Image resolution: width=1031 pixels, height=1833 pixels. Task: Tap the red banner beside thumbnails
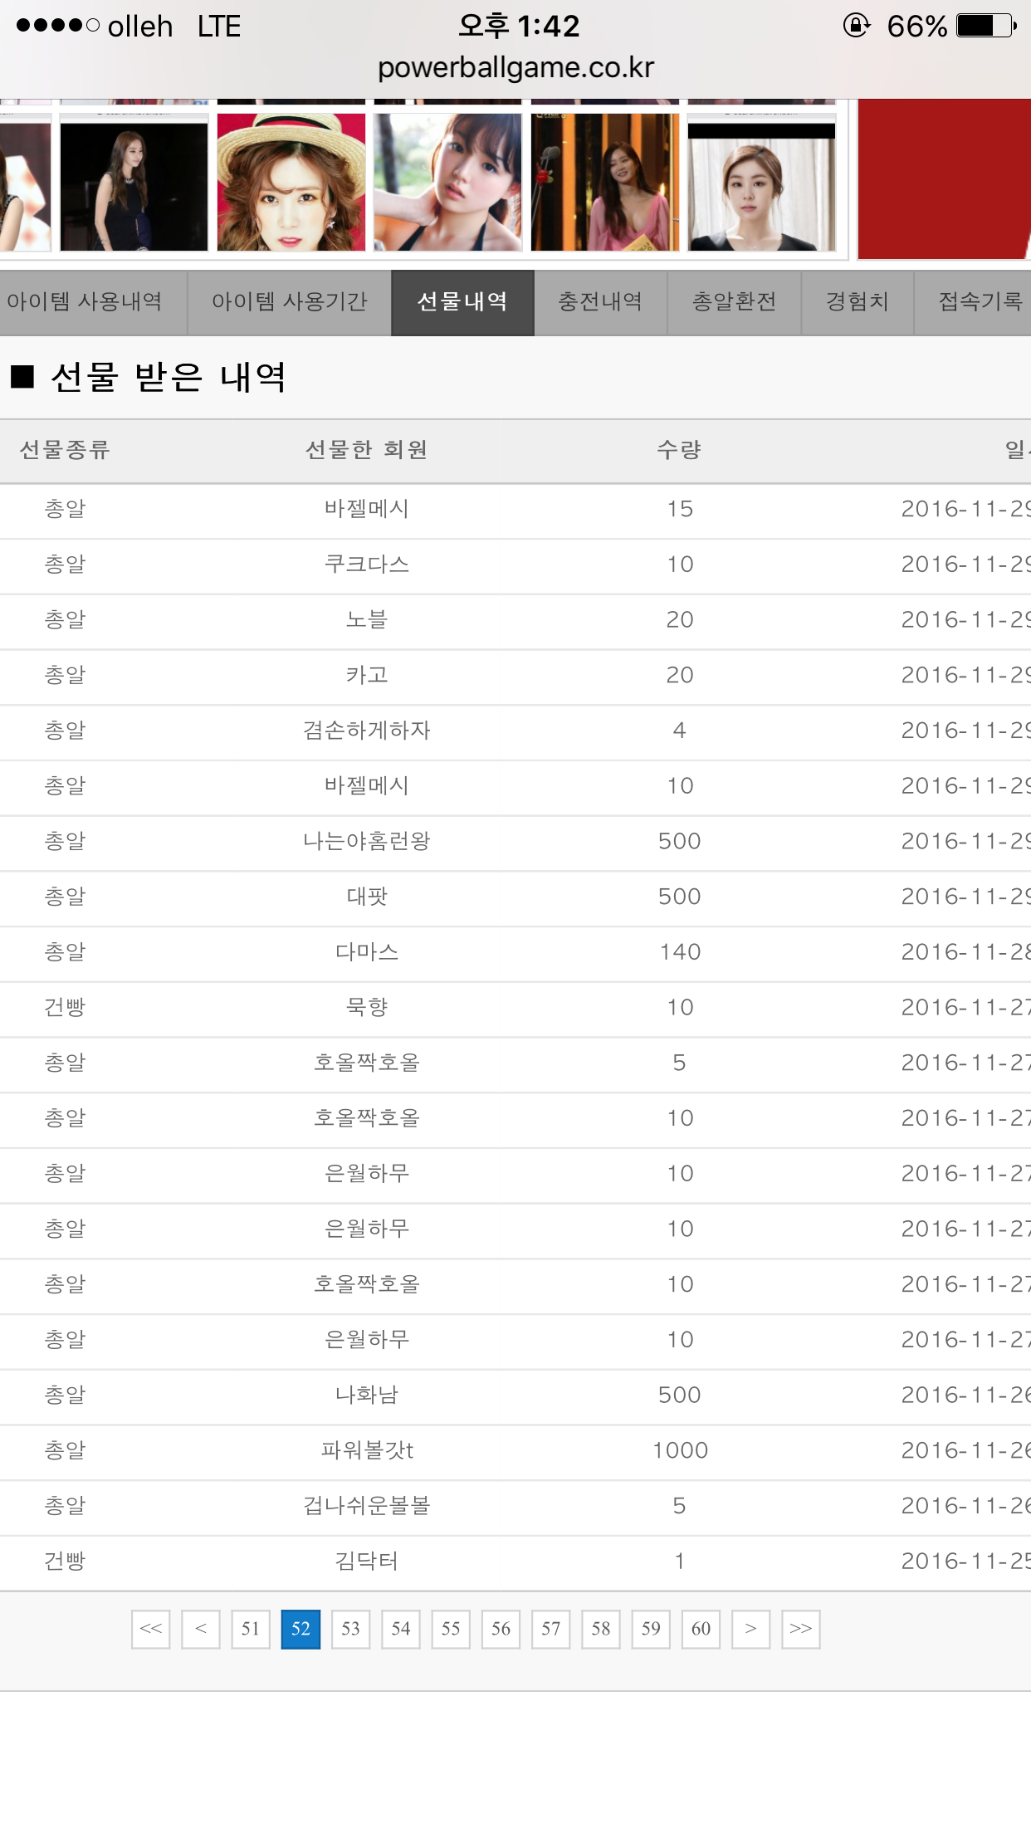tap(945, 179)
